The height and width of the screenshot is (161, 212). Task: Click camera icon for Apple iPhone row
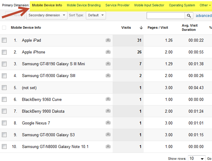(108, 52)
